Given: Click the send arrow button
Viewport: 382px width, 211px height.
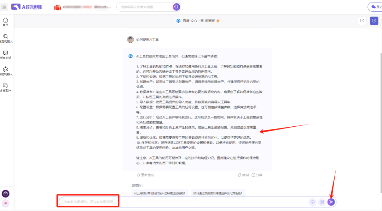Looking at the screenshot, I should (x=331, y=202).
